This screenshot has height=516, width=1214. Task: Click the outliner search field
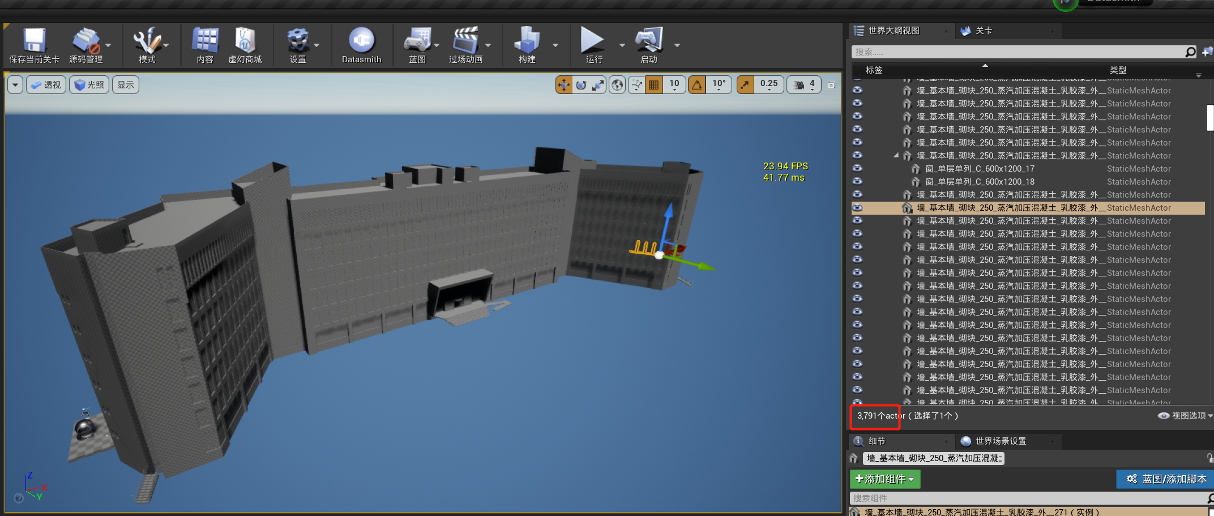click(x=1019, y=52)
